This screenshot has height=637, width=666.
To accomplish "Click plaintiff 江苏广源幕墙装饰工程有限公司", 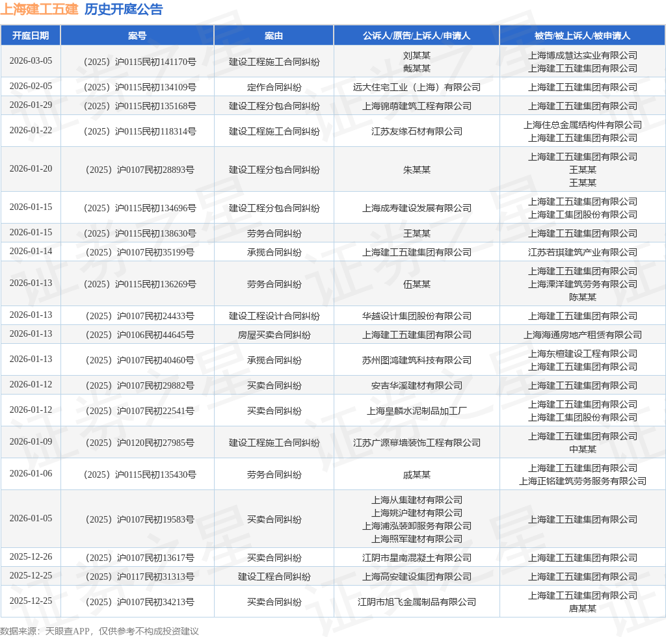I will click(x=417, y=443).
